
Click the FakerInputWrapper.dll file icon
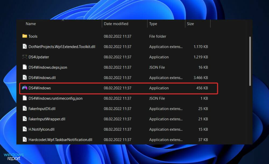pos(25,119)
